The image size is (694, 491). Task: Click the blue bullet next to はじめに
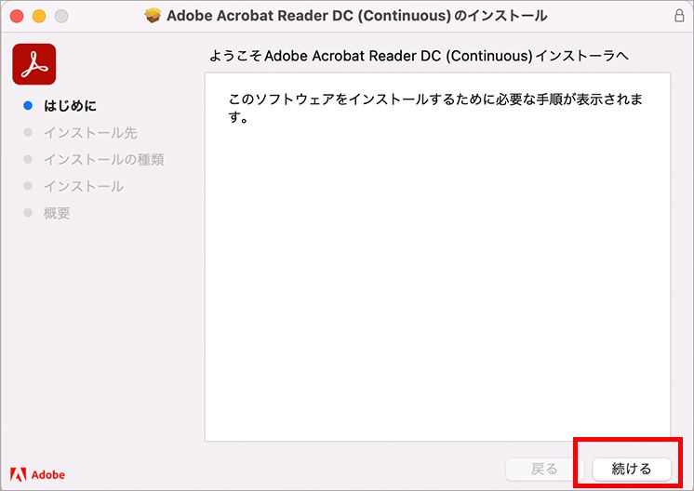tap(28, 106)
